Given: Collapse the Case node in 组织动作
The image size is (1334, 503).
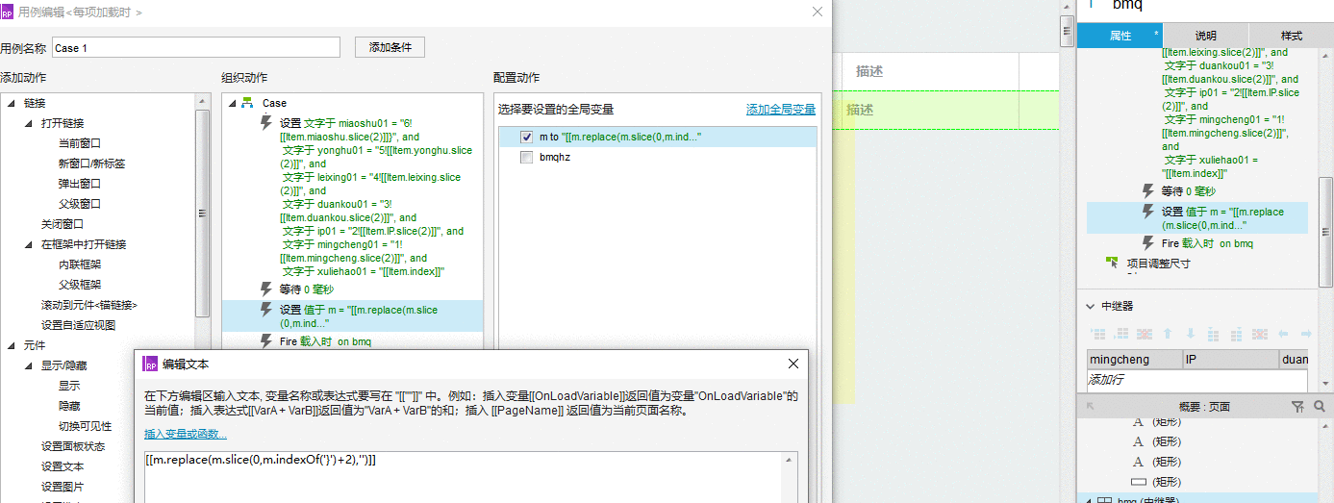Looking at the screenshot, I should (233, 103).
